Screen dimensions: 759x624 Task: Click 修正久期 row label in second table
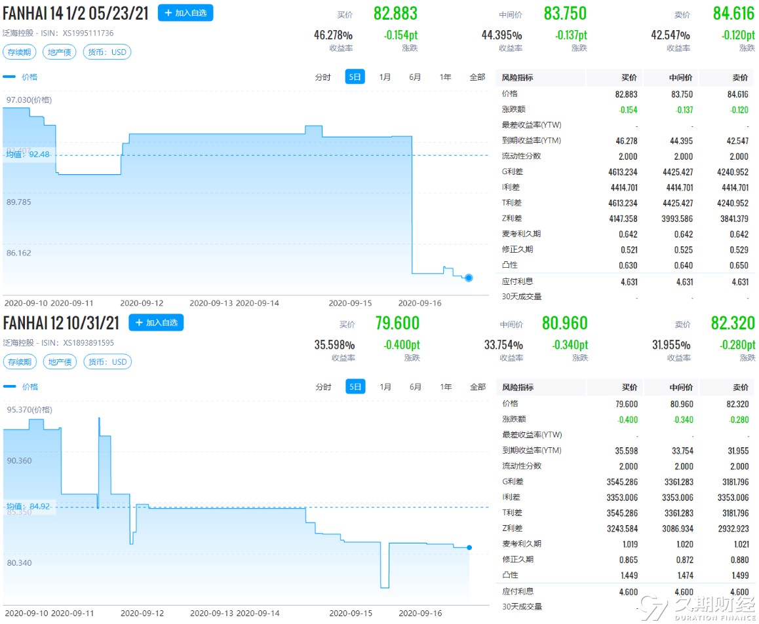[518, 560]
